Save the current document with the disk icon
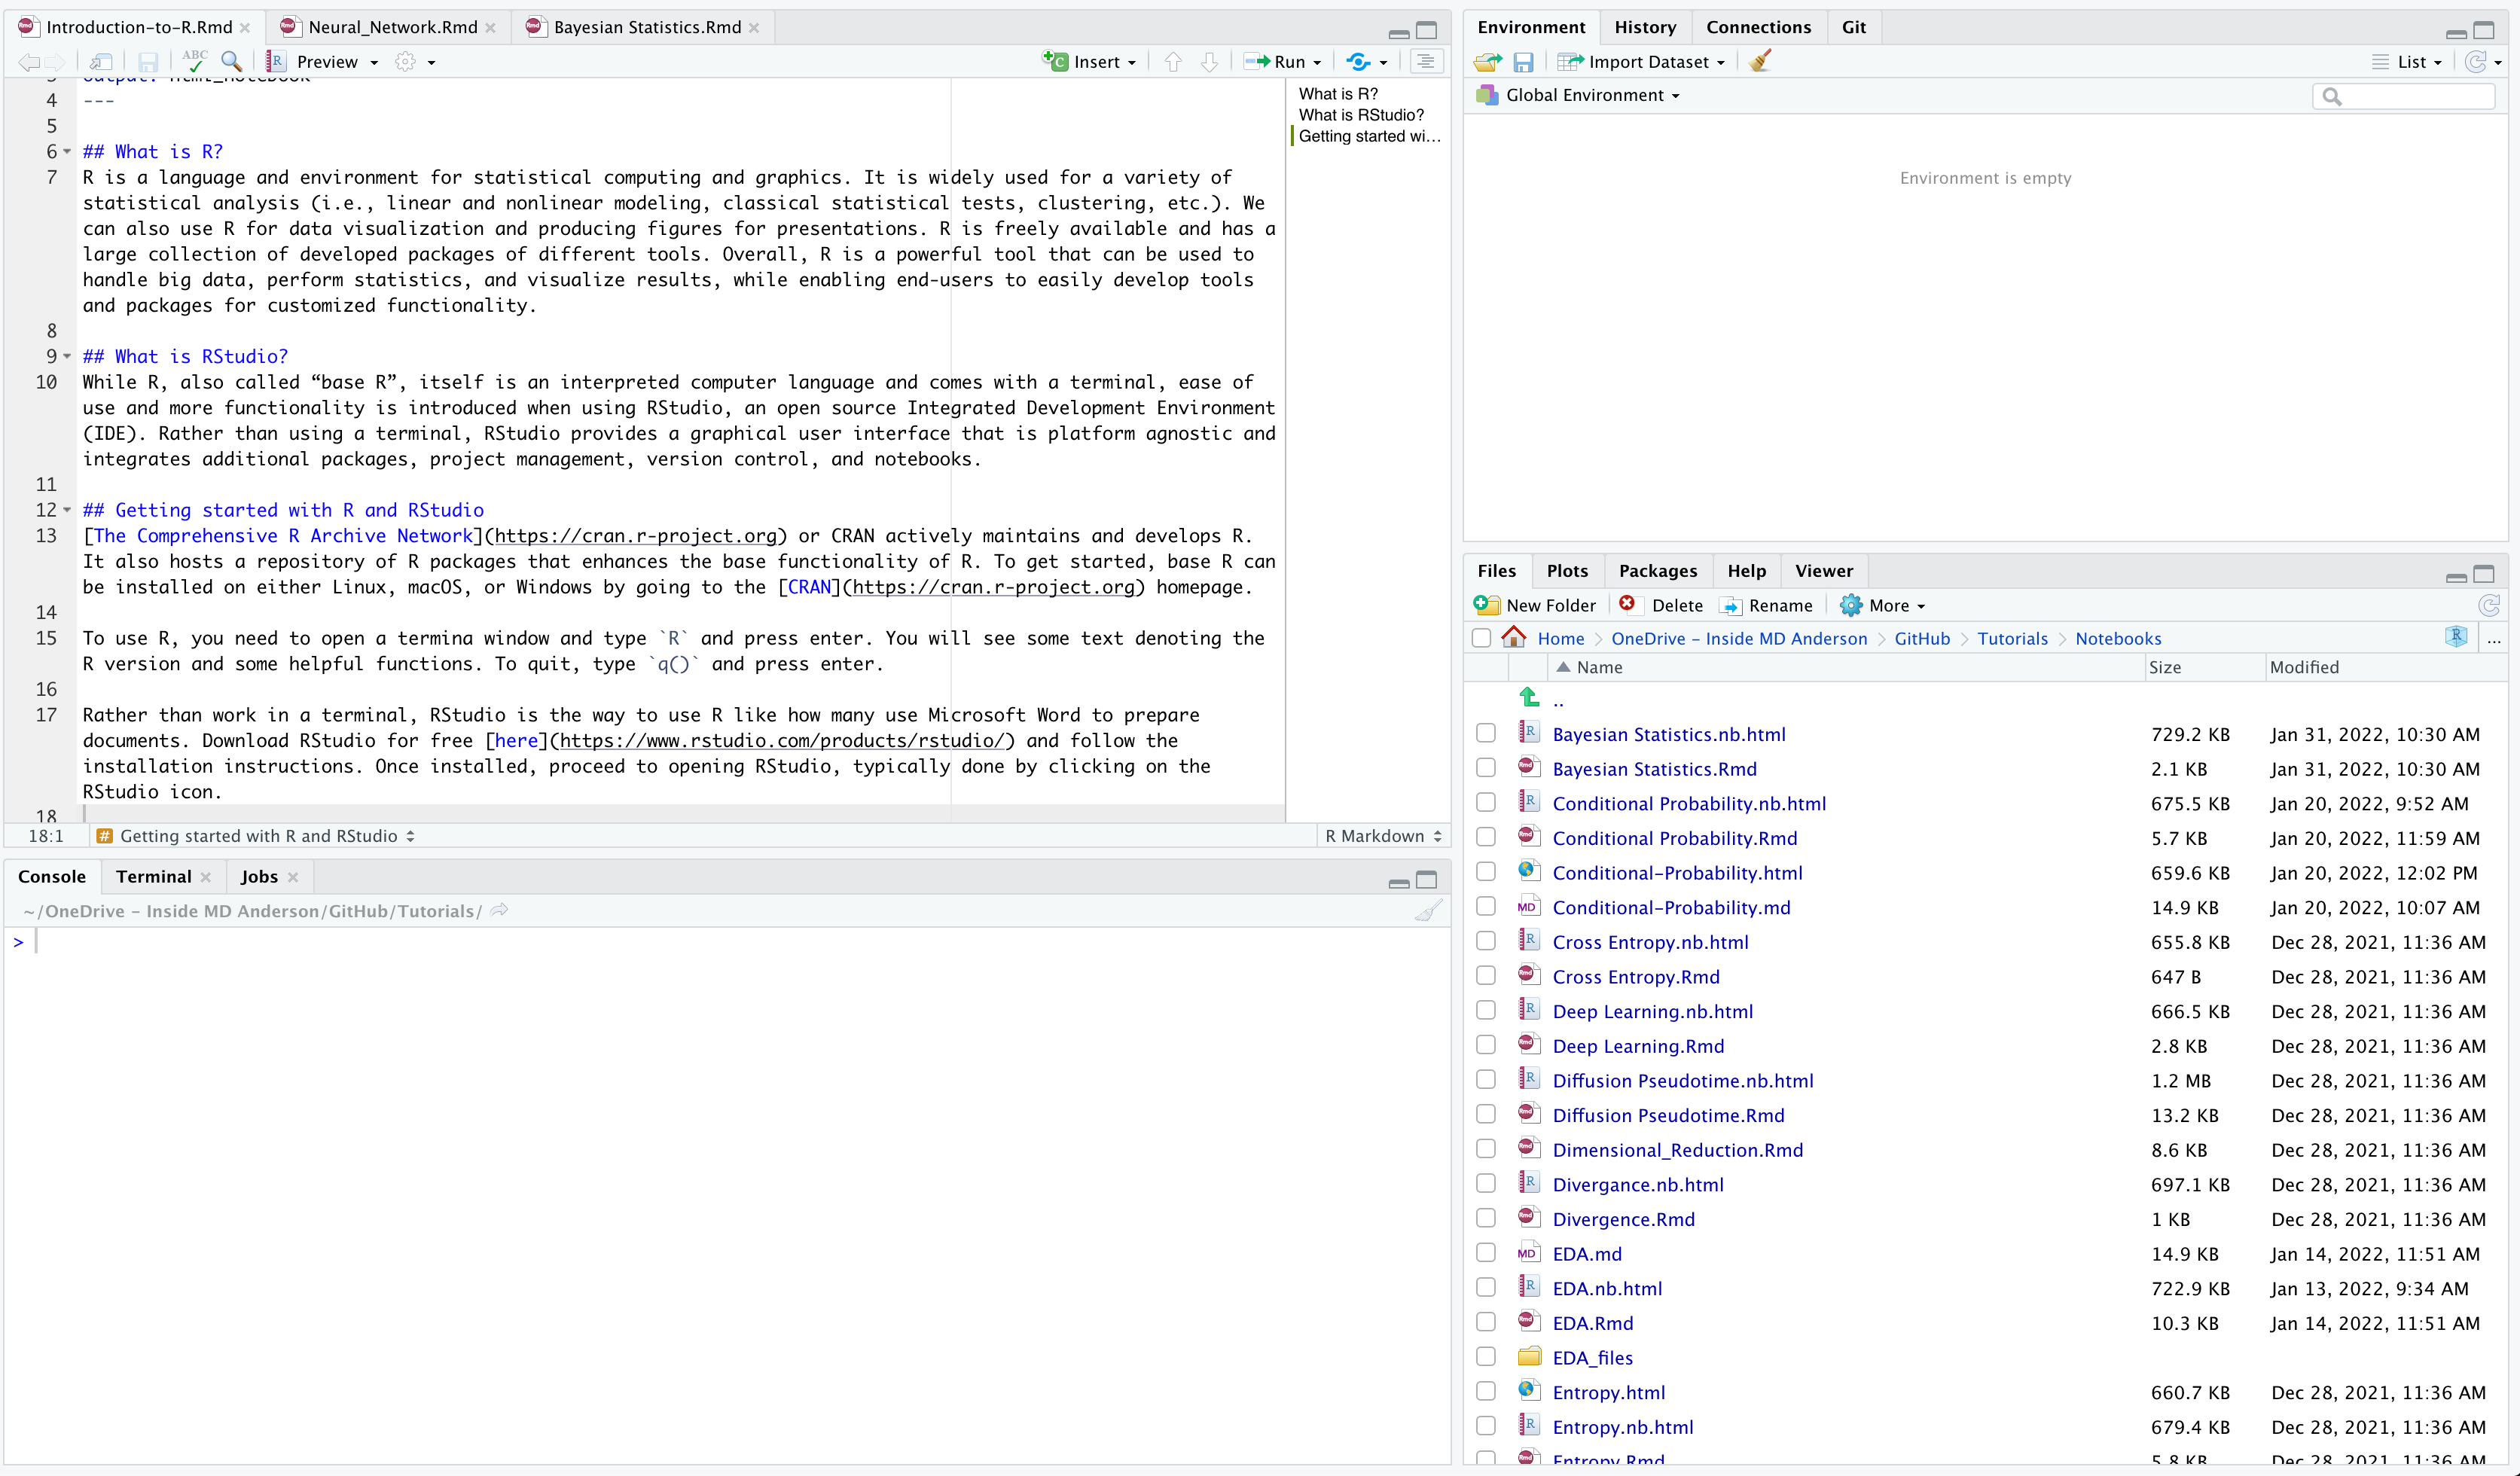2520x1476 pixels. coord(148,62)
